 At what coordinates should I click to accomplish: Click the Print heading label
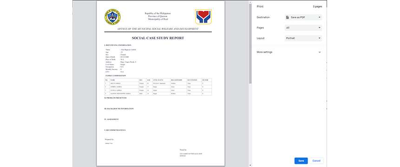click(x=260, y=6)
